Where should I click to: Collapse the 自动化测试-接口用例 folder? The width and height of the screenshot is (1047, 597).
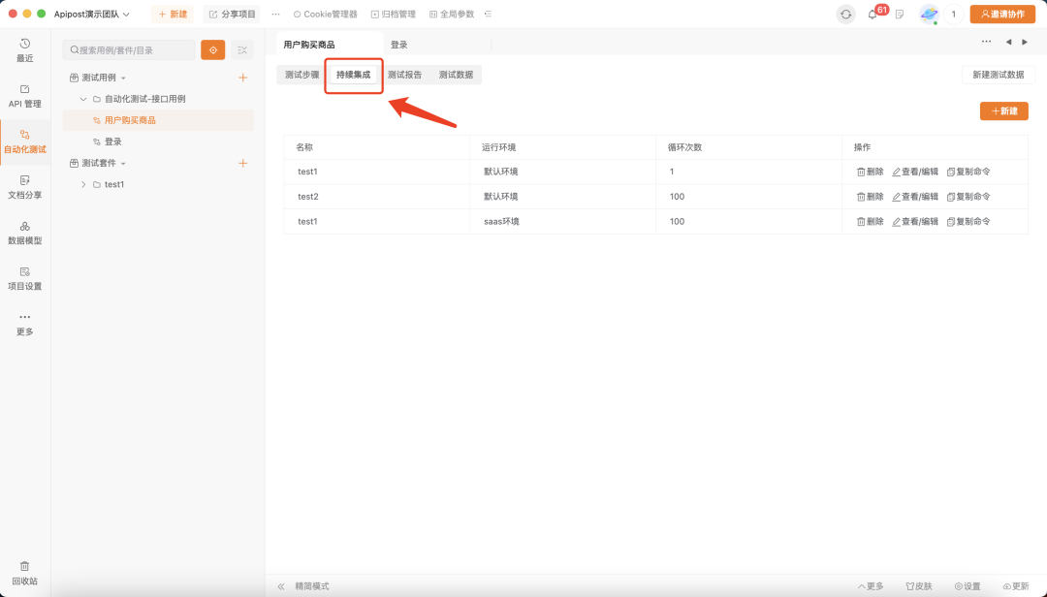(82, 99)
